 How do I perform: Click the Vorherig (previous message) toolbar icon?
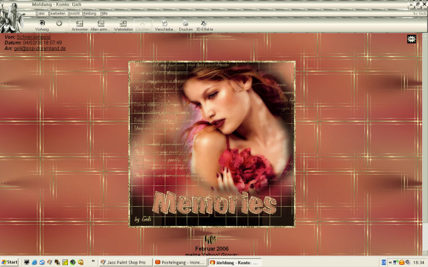[x=42, y=25]
